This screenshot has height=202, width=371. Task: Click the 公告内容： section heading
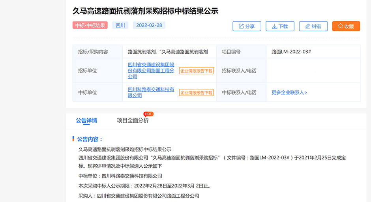coord(90,139)
